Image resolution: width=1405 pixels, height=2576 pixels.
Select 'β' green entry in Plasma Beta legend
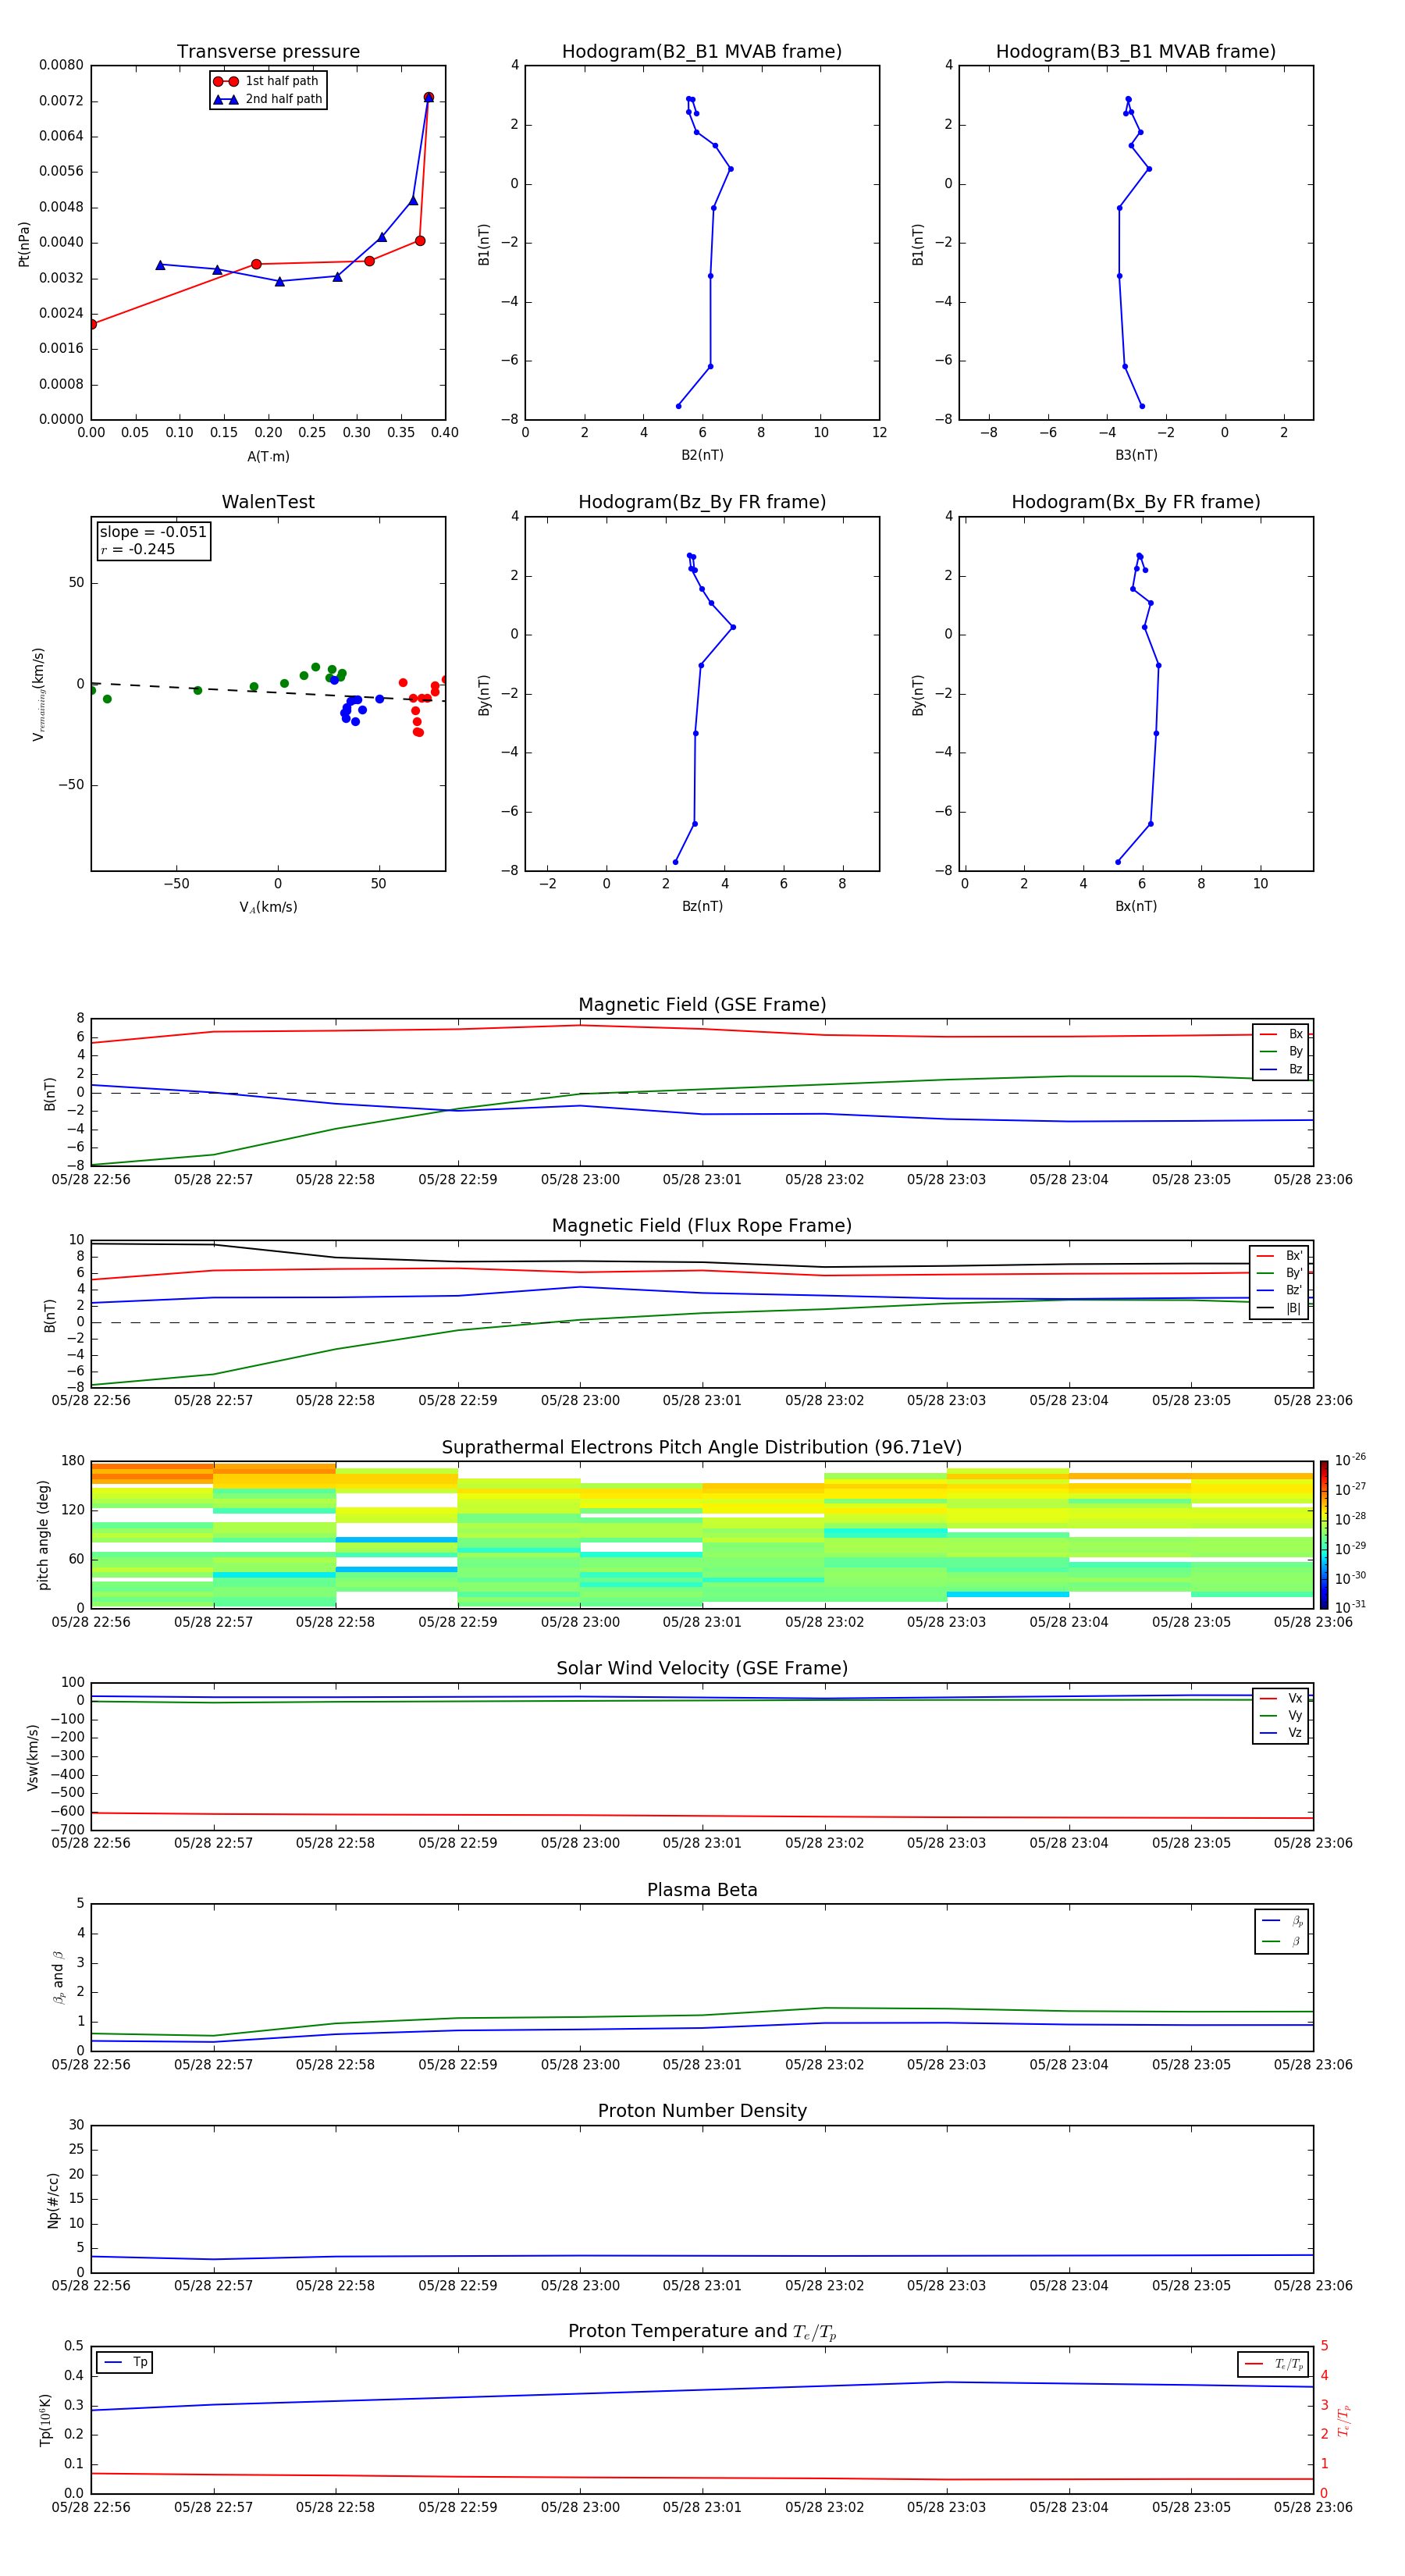tap(1282, 1941)
